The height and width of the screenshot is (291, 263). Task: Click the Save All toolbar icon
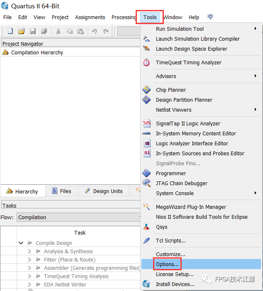(x=44, y=31)
